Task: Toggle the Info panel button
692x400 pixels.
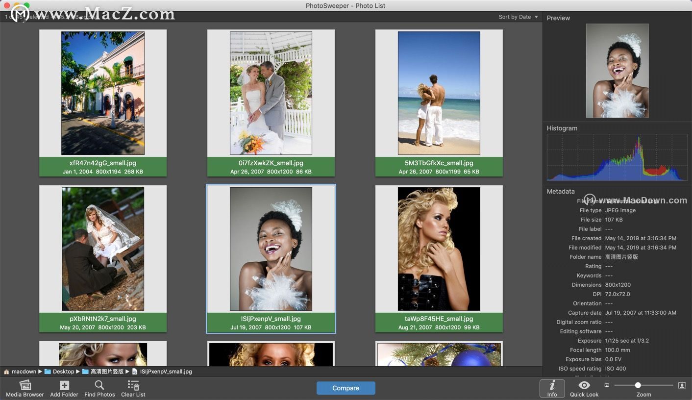Action: click(x=552, y=388)
